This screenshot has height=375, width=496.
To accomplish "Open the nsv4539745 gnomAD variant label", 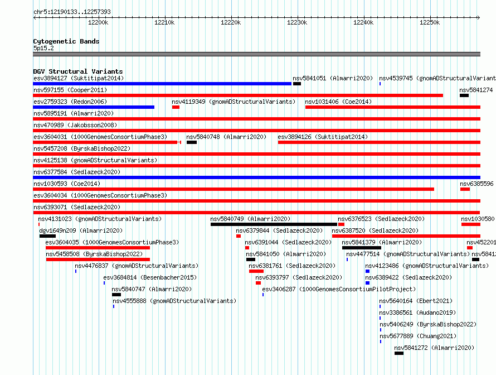I will 437,78.
